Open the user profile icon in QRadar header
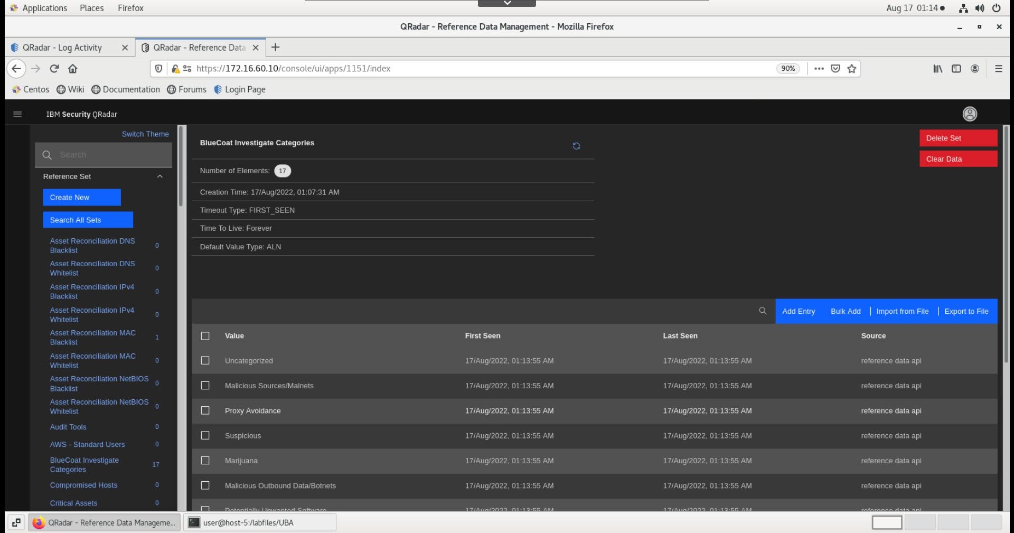 click(x=970, y=114)
